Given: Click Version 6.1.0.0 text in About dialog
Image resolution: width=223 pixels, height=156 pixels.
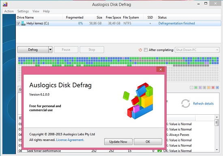Looking at the screenshot, I should [39, 94].
